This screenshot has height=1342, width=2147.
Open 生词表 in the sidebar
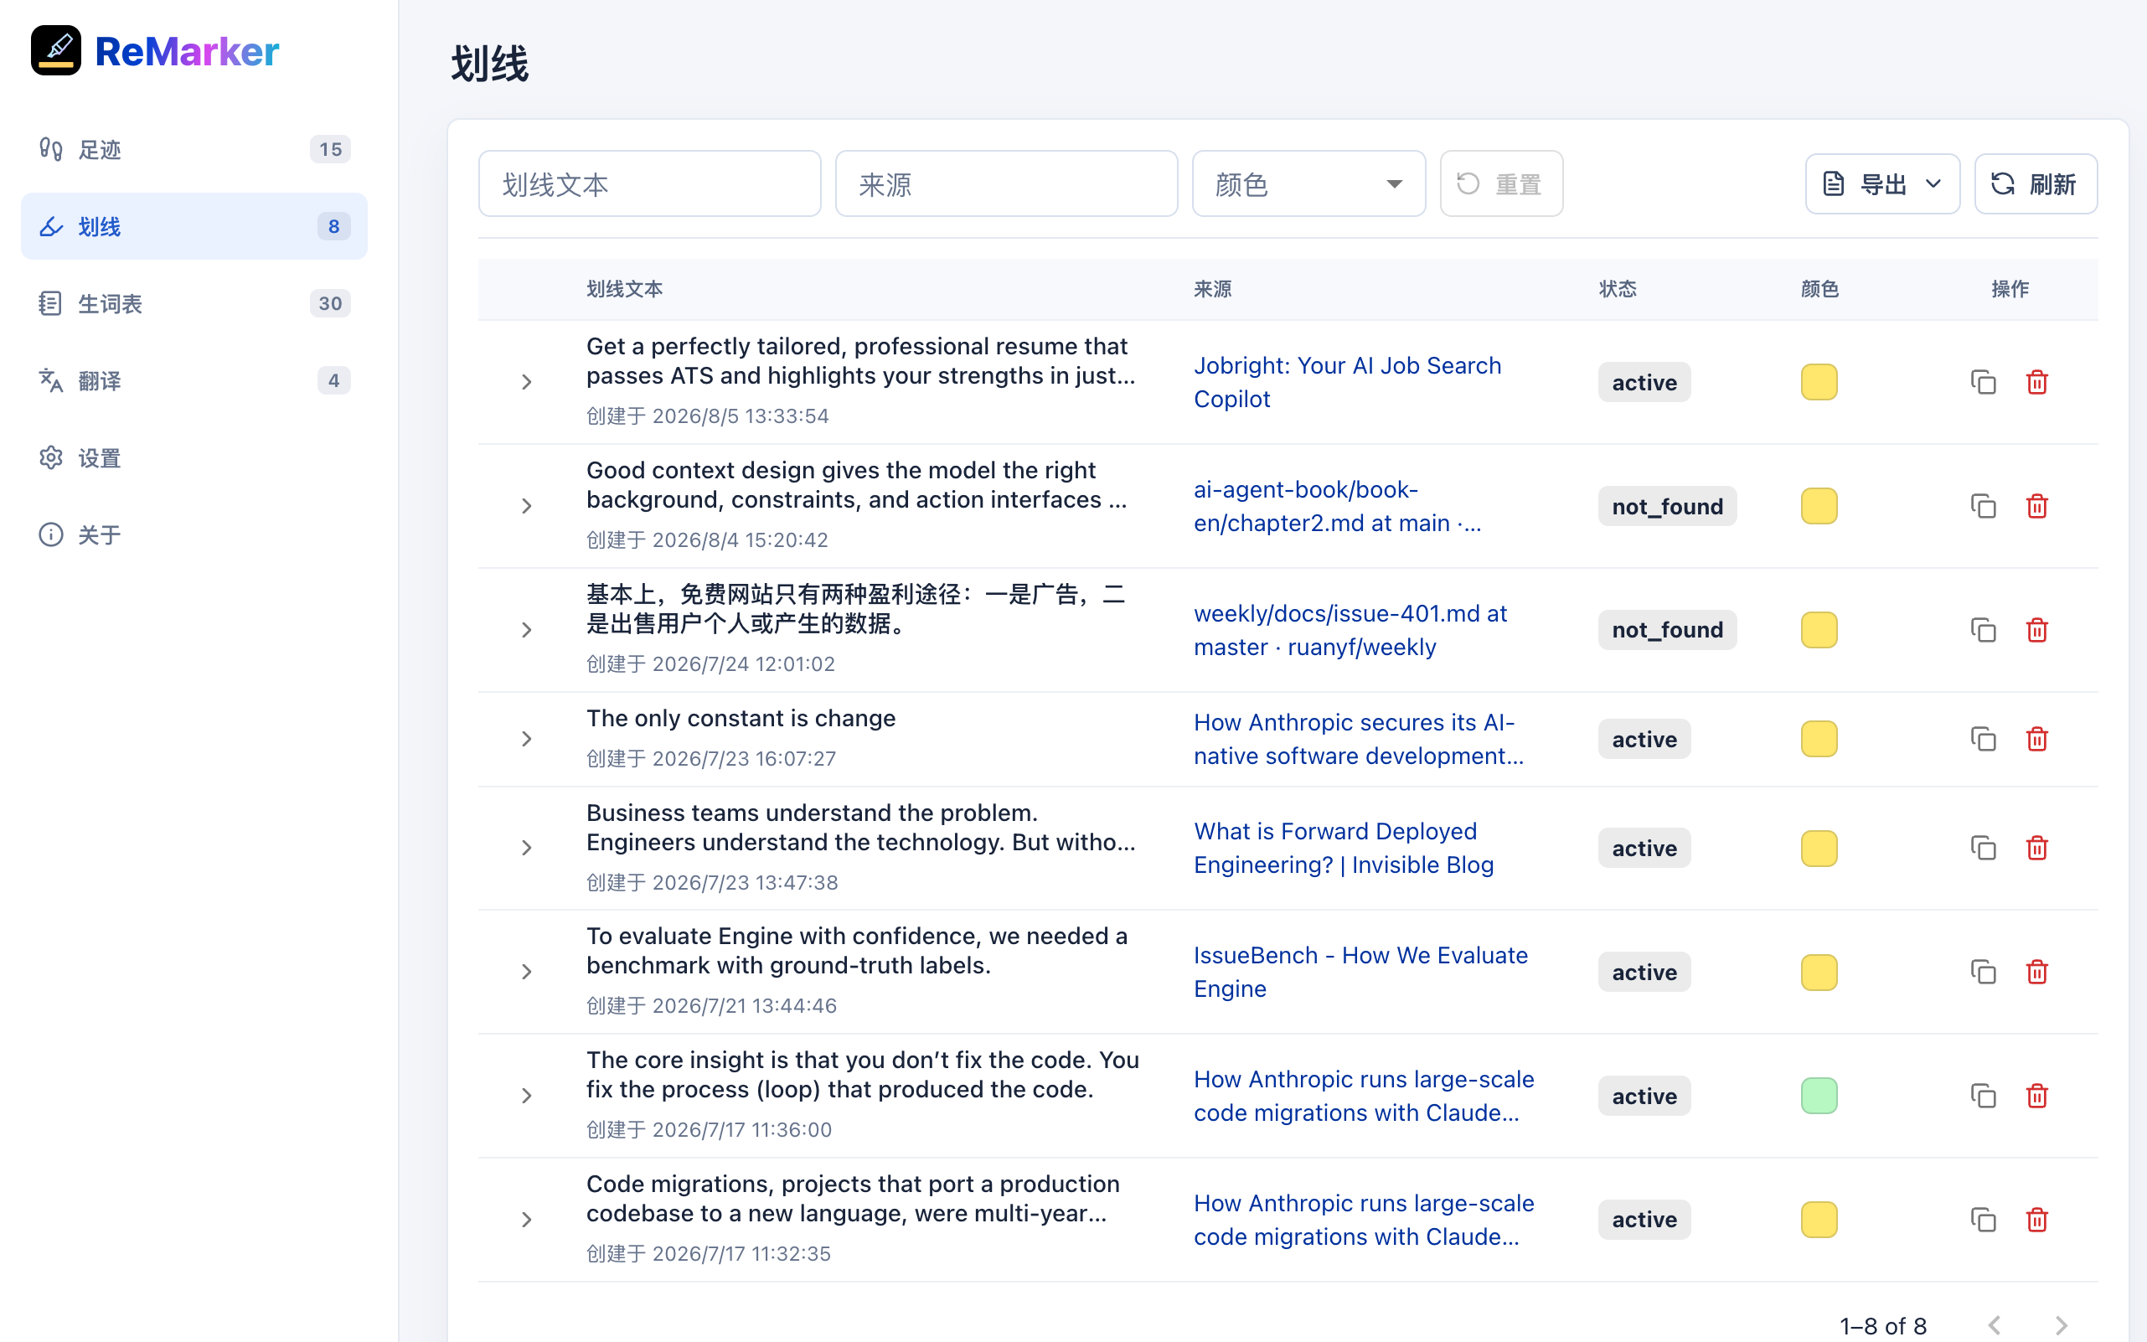coord(194,303)
